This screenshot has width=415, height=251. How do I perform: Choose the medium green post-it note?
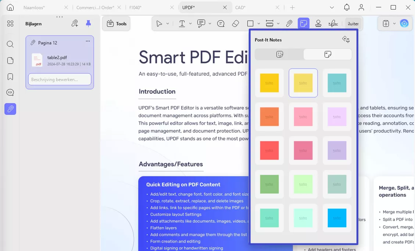tap(269, 184)
